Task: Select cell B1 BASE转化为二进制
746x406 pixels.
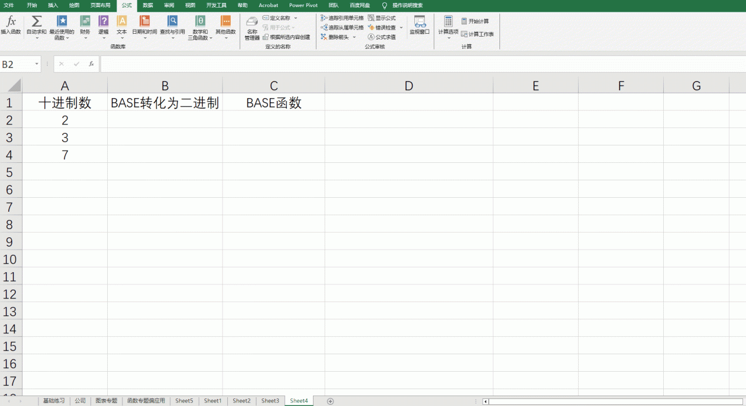Action: (x=165, y=103)
